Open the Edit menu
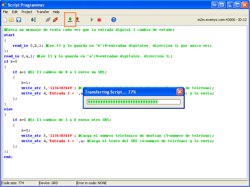The height and width of the screenshot is (187, 250). point(15,12)
